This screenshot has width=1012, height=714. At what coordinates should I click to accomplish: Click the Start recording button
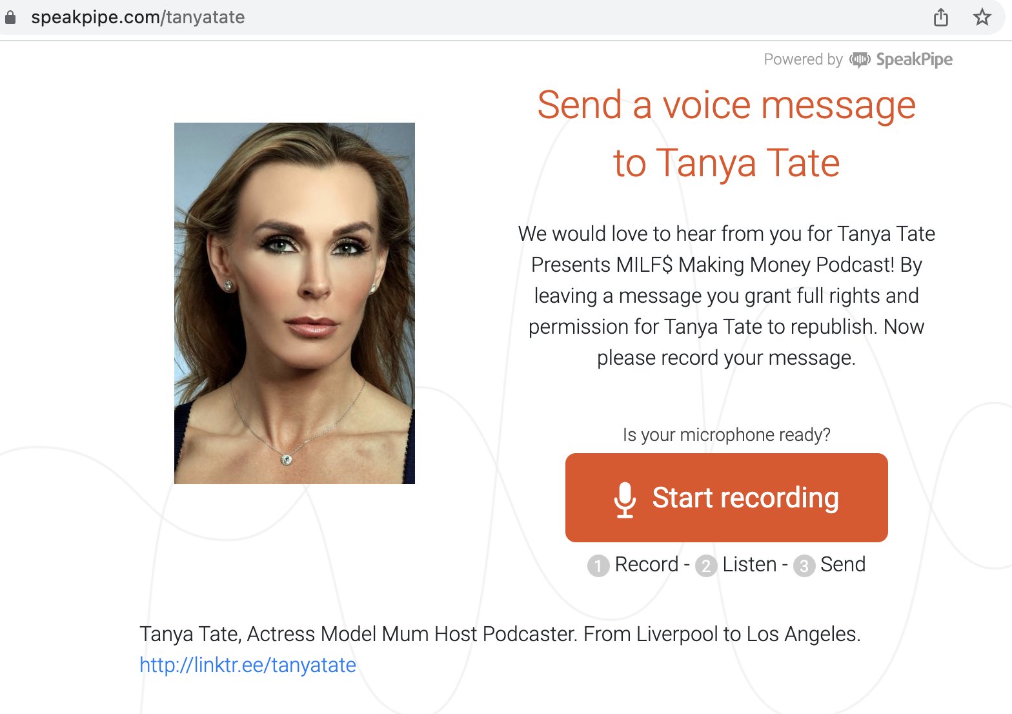point(727,498)
